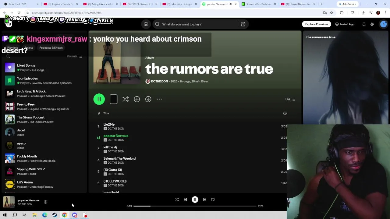The height and width of the screenshot is (219, 390).
Task: Open Steam from taskbar
Action: coord(55,215)
